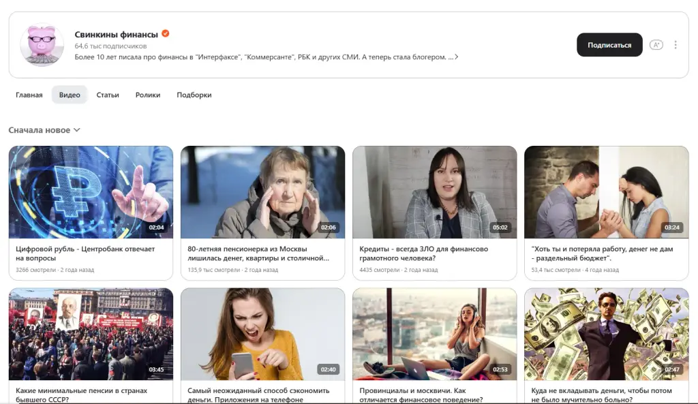Open the couple holding hands video thumbnail

click(x=606, y=192)
